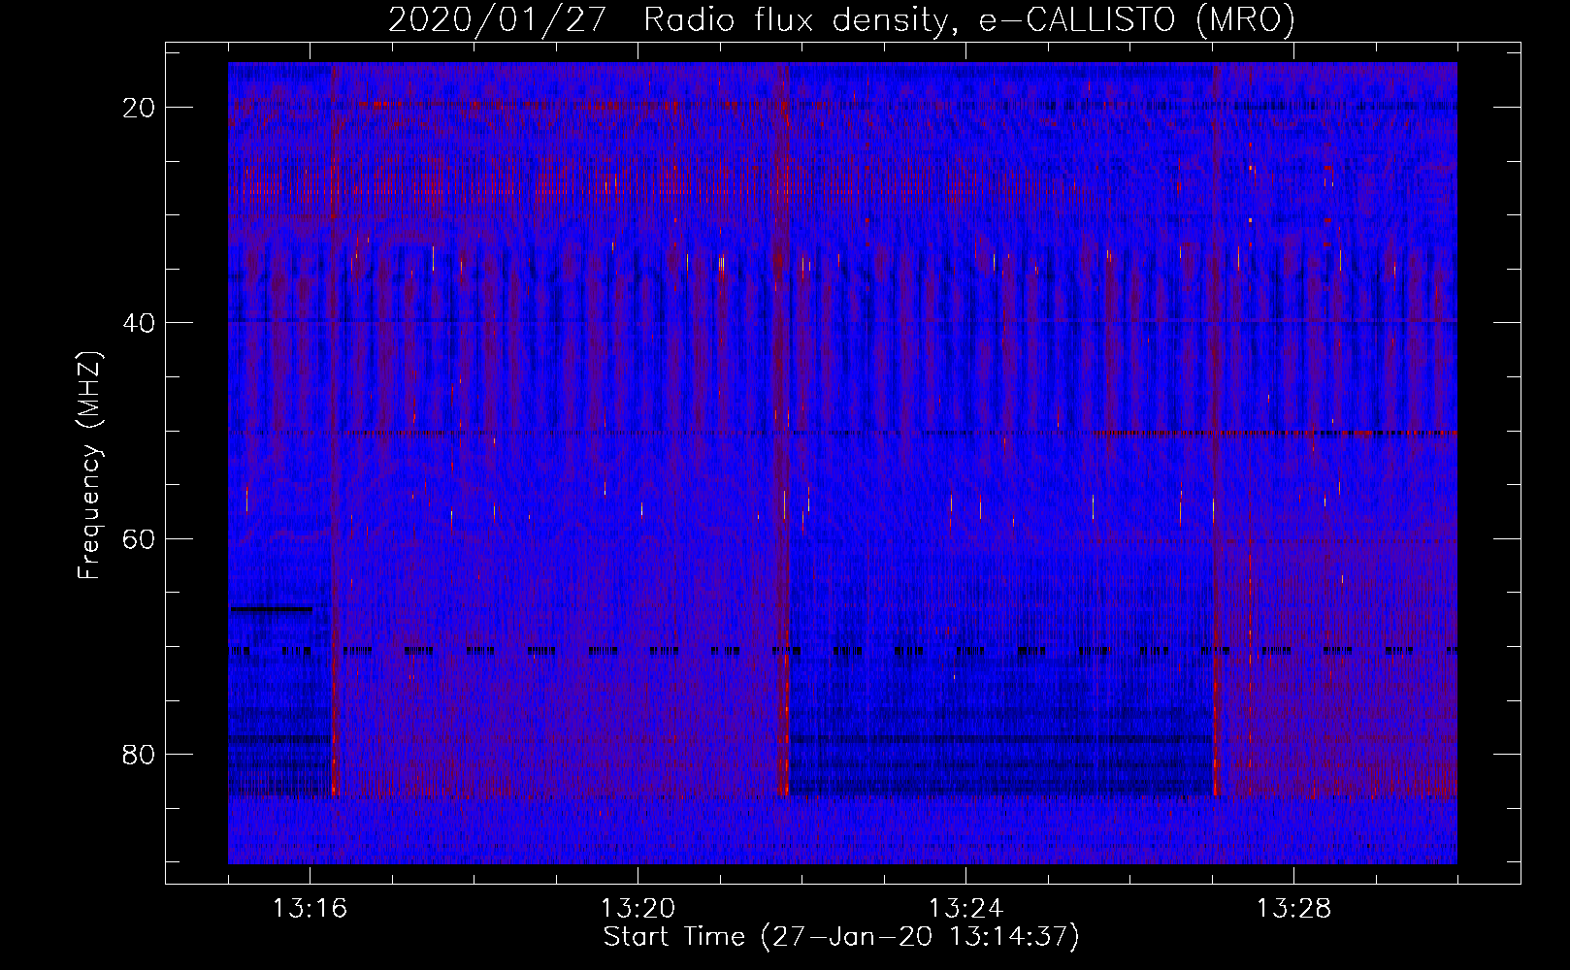
Task: Click the 13:24 time tick label
Action: click(965, 909)
